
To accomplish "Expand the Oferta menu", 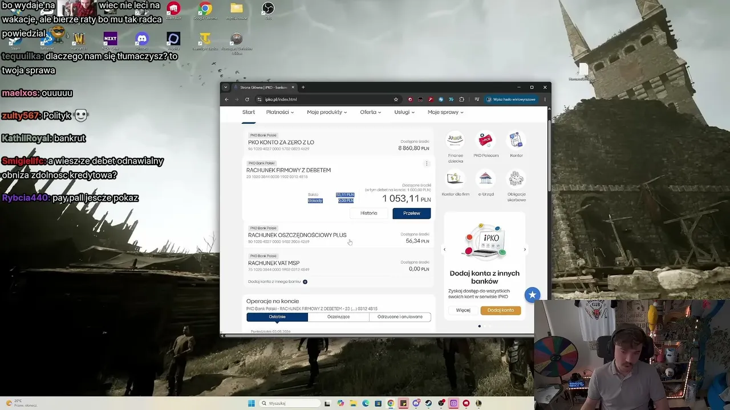I will [371, 112].
